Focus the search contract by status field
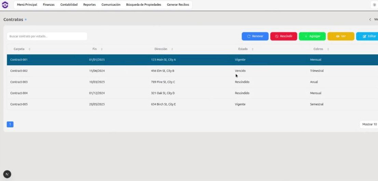Image resolution: width=378 pixels, height=181 pixels. pos(47,36)
